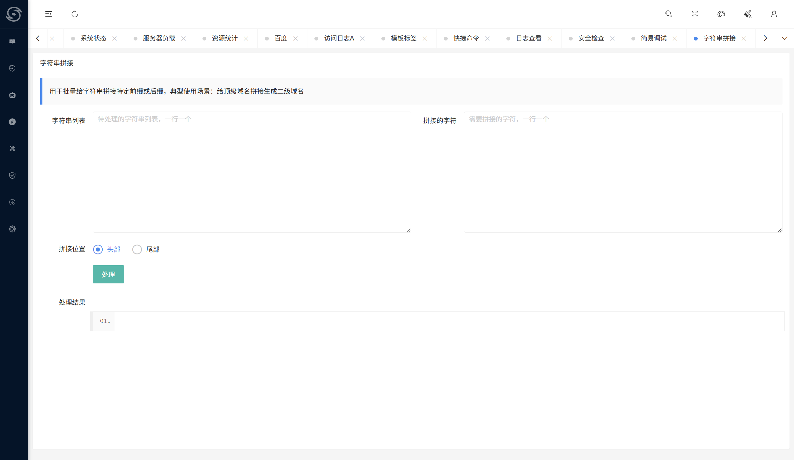Image resolution: width=794 pixels, height=460 pixels.
Task: Open the settings gear sidebar icon
Action: point(12,229)
